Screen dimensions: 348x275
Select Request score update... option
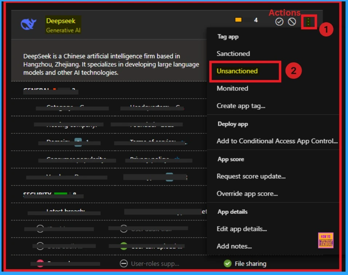tap(251, 176)
